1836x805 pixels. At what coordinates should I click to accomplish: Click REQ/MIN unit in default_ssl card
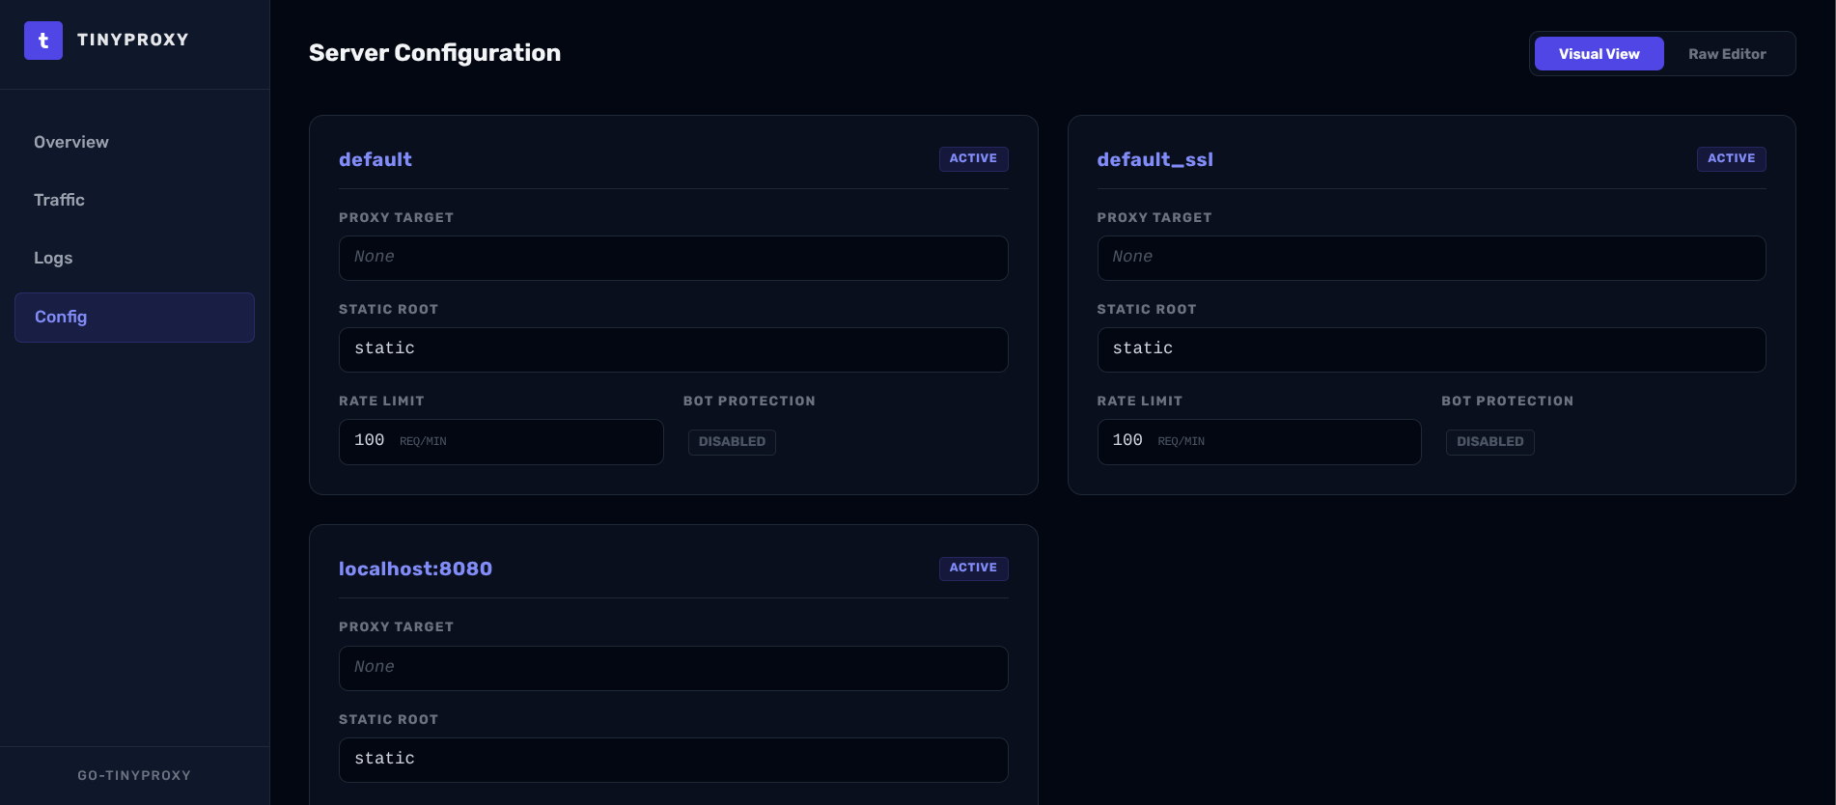pyautogui.click(x=1181, y=441)
